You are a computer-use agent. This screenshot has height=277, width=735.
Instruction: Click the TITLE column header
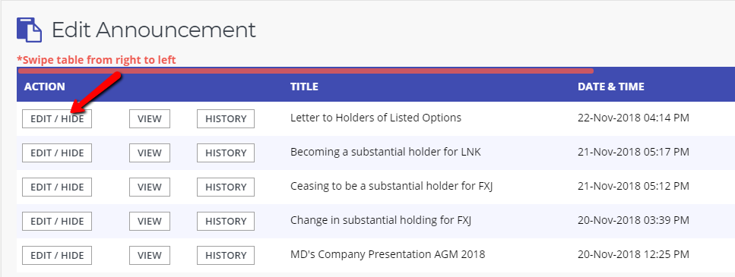coord(304,87)
